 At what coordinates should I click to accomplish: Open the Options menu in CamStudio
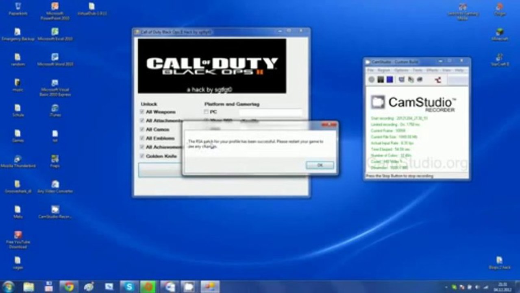click(x=401, y=70)
